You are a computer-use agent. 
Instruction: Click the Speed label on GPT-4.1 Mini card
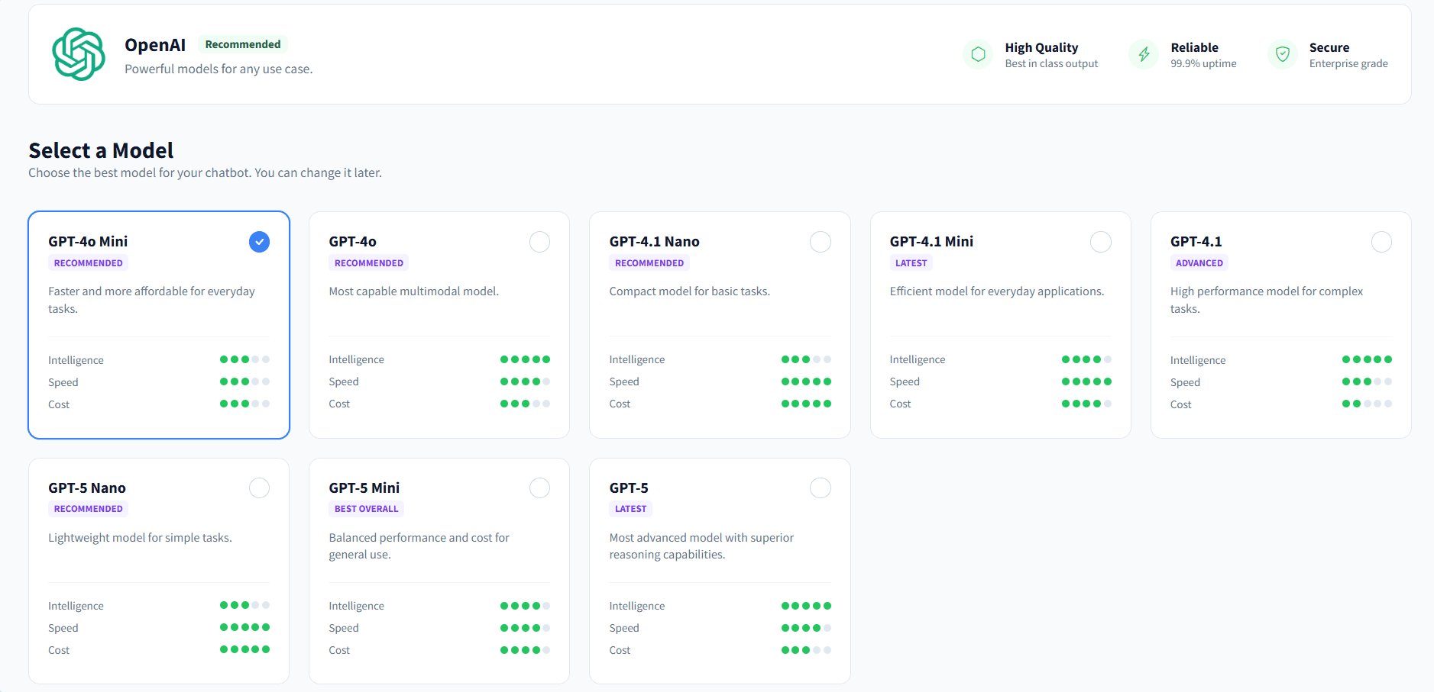905,381
